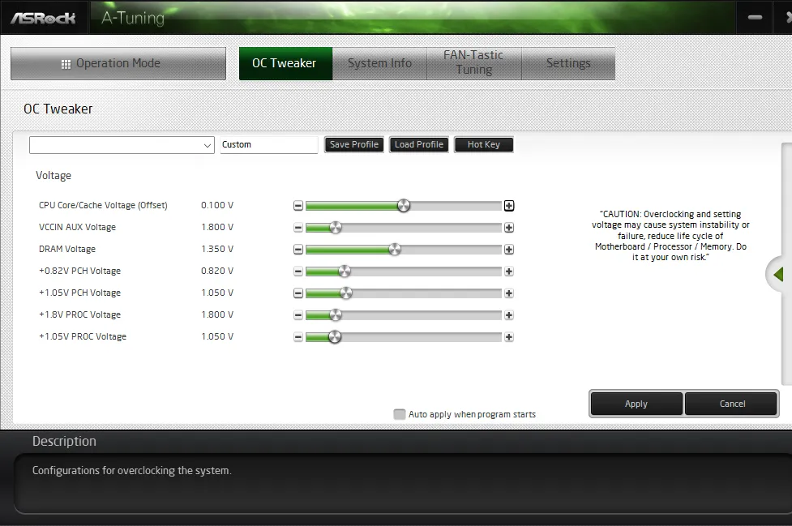The image size is (792, 526).
Task: Click DRAM Voltage slider handle
Action: [x=395, y=250]
